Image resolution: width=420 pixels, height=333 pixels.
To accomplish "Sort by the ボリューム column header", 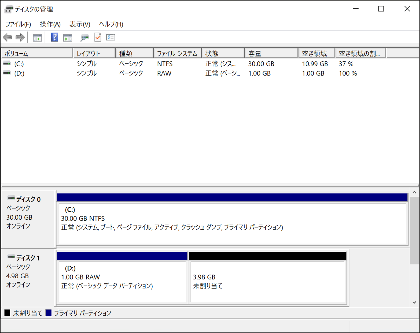I will [37, 54].
